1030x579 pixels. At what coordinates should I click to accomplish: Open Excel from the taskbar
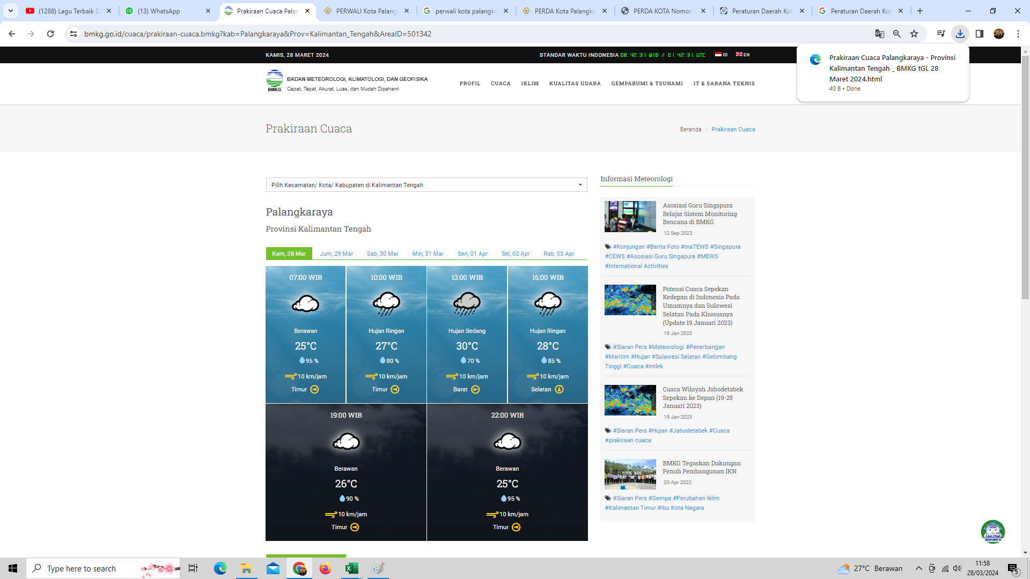pyautogui.click(x=352, y=568)
